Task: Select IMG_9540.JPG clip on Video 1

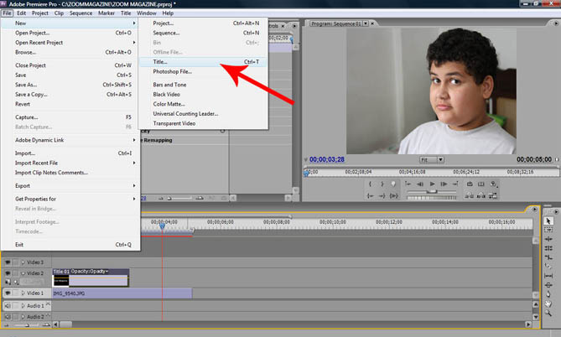Action: pos(122,293)
